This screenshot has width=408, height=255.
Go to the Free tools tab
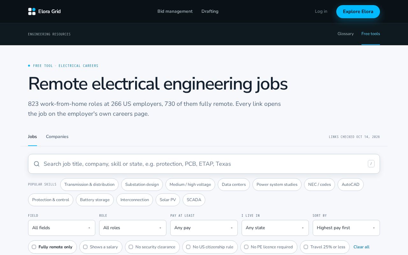pos(371,34)
